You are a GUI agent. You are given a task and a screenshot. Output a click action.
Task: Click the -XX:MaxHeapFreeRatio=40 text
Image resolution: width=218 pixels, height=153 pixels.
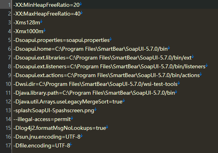47,14
